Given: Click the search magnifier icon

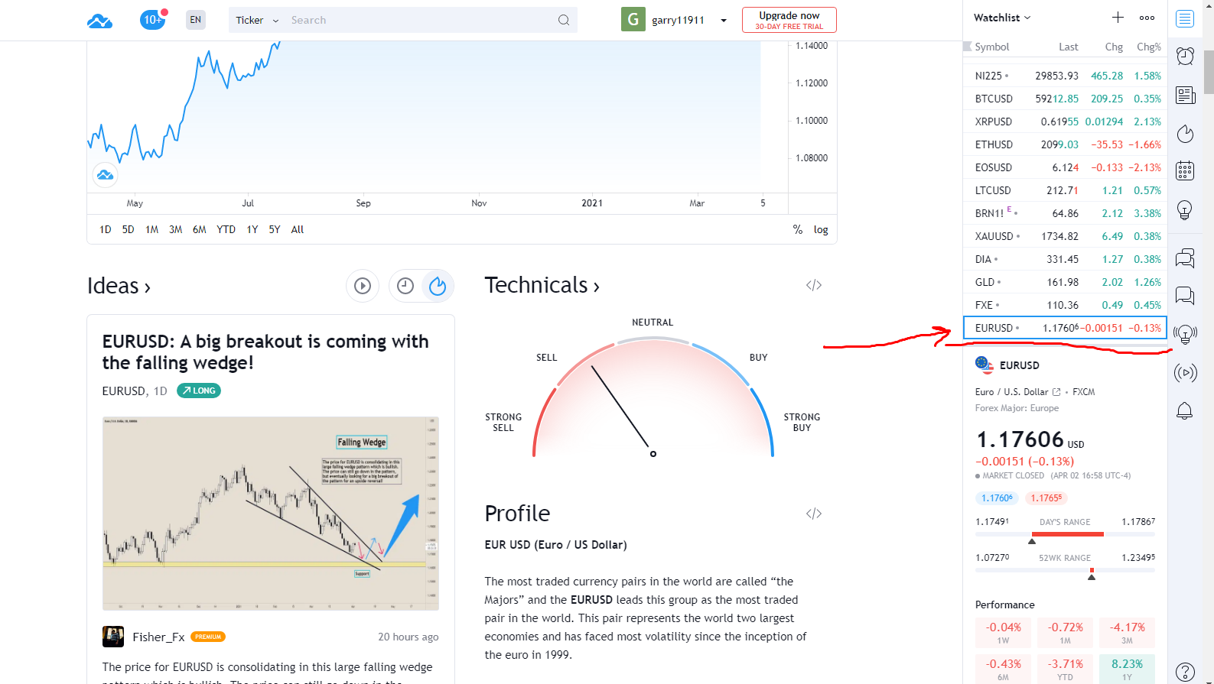Looking at the screenshot, I should point(564,21).
